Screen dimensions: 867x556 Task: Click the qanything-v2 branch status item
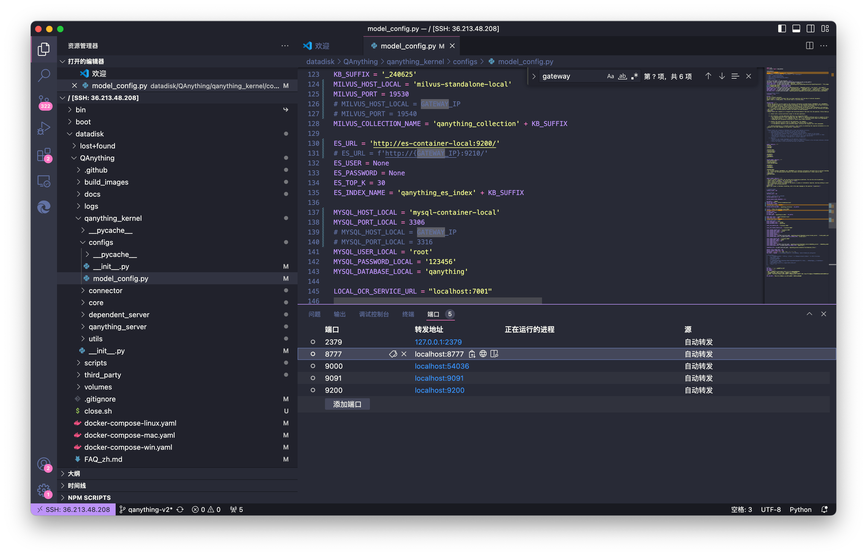tap(146, 509)
